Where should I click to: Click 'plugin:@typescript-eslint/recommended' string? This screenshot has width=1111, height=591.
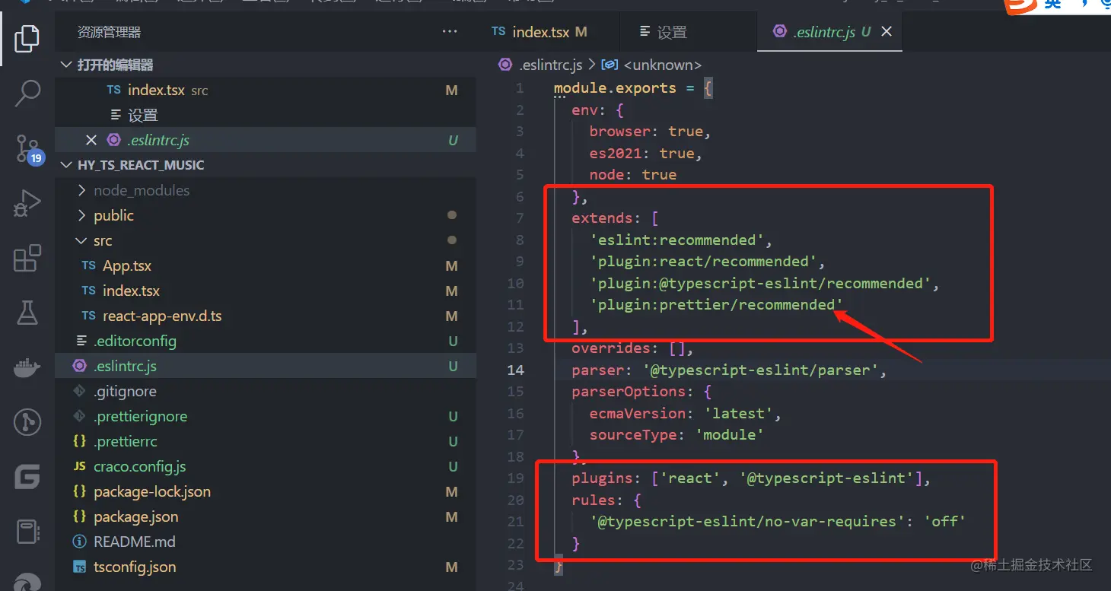760,283
